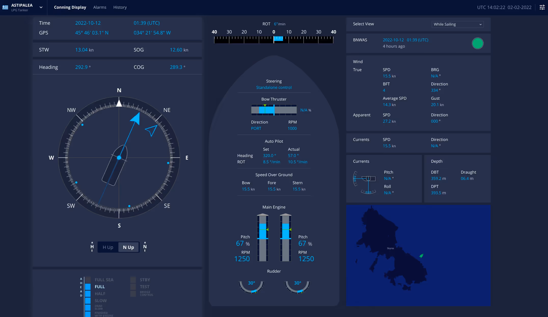Open the History tab

[120, 7]
